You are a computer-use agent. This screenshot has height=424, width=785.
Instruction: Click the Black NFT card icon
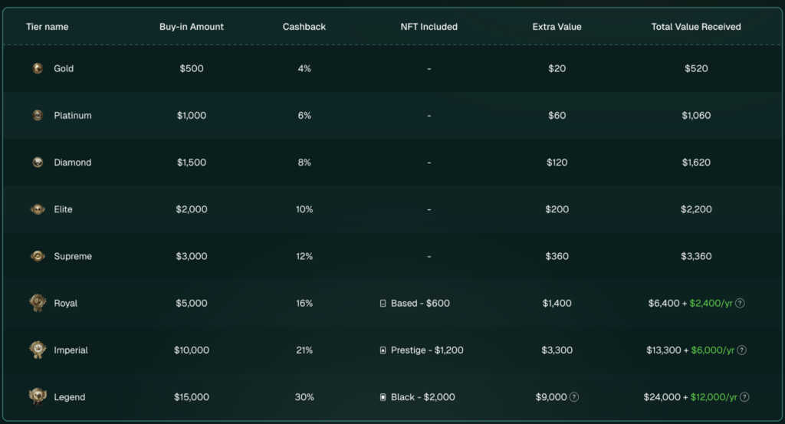383,397
